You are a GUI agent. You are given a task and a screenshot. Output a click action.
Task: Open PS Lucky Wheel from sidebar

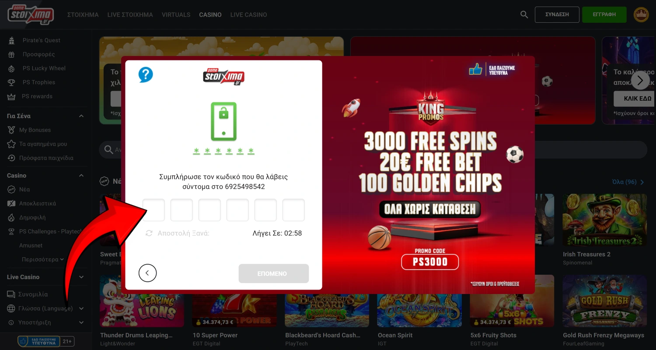tap(44, 68)
